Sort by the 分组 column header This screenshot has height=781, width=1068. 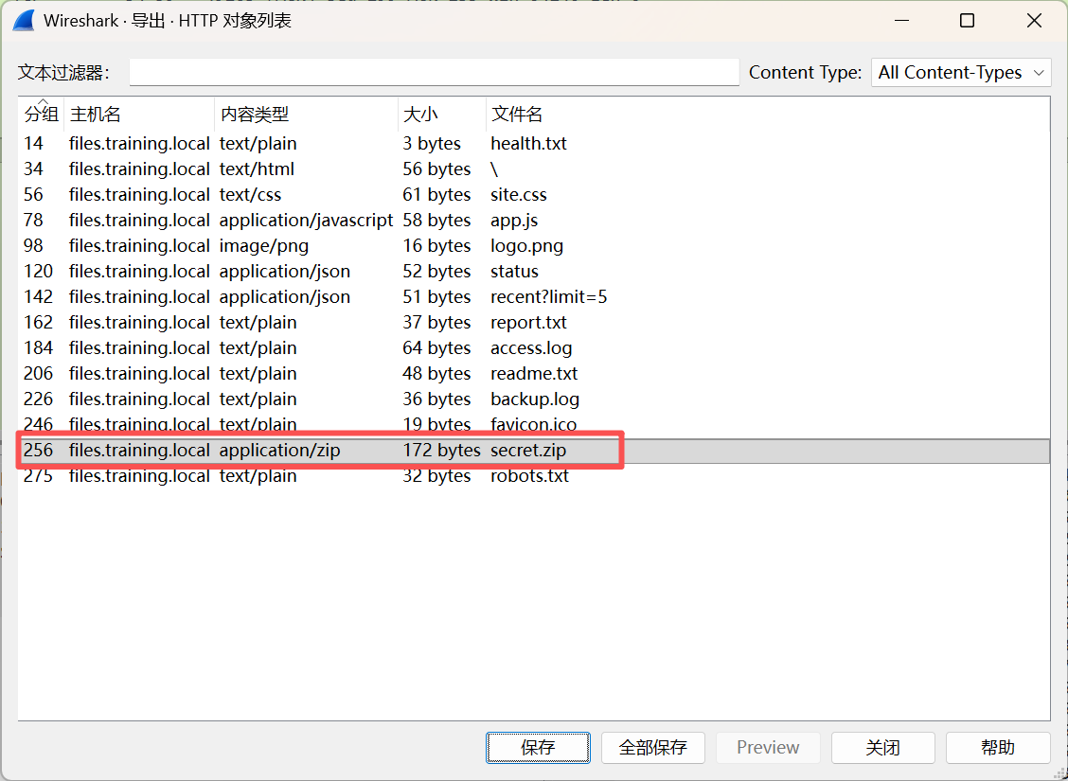(x=41, y=114)
